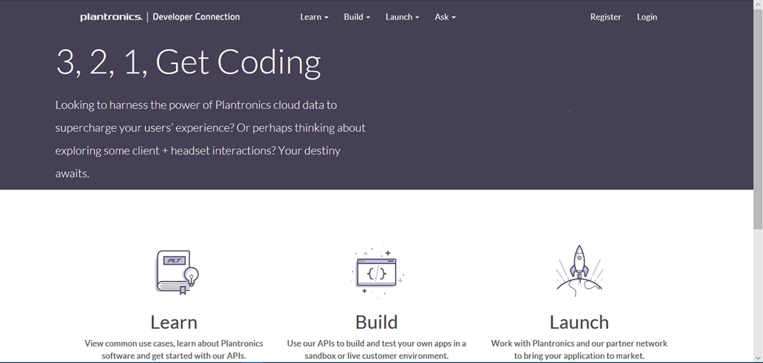The image size is (763, 363).
Task: Go to the Login page
Action: 646,17
